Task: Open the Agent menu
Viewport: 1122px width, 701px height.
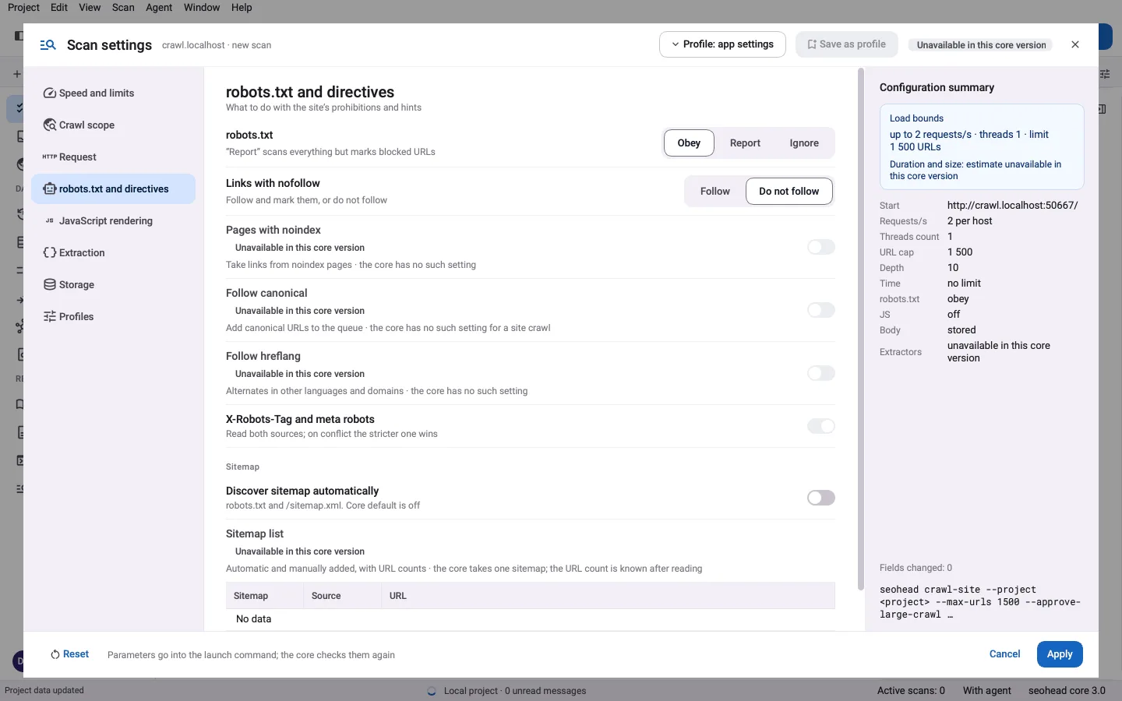Action: (x=159, y=7)
